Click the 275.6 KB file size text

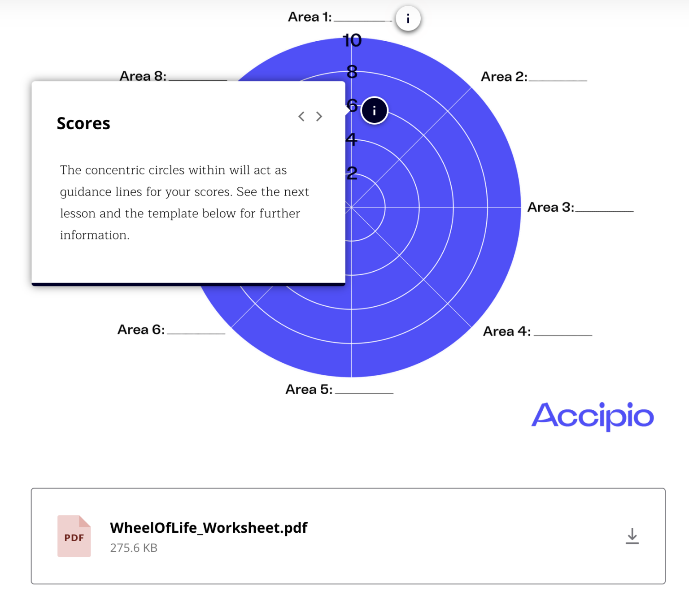[x=134, y=548]
